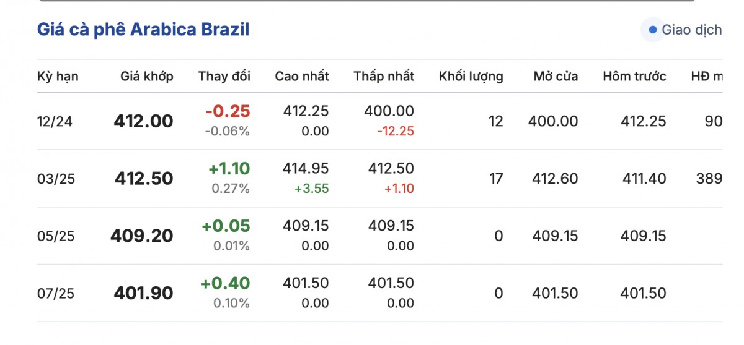Sort by Thay đổi column header
This screenshot has width=744, height=345.
click(x=224, y=77)
